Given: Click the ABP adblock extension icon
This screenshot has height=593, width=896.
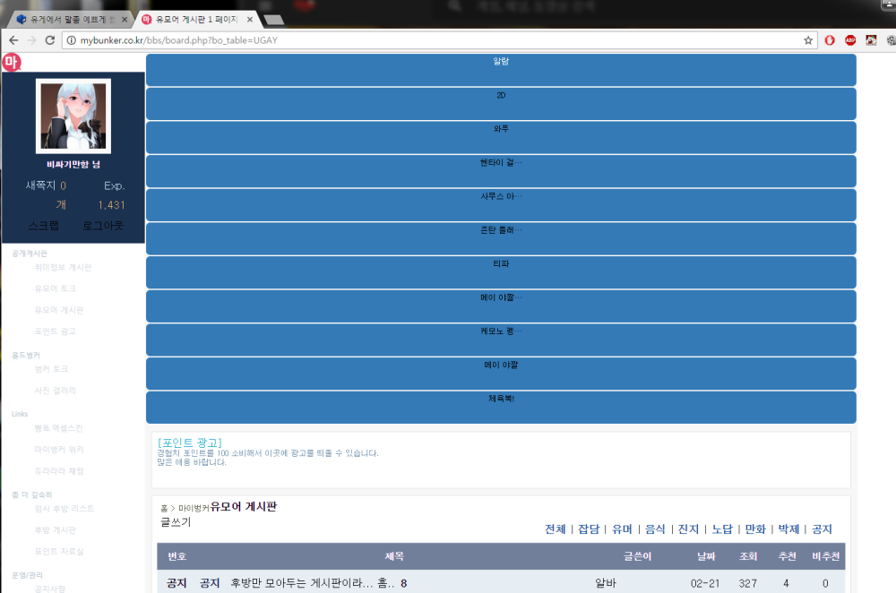Looking at the screenshot, I should 850,40.
